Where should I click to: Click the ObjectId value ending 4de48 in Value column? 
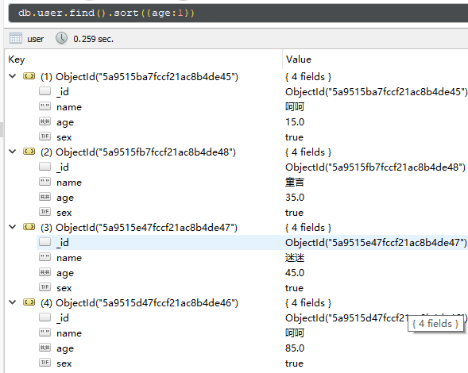click(375, 167)
